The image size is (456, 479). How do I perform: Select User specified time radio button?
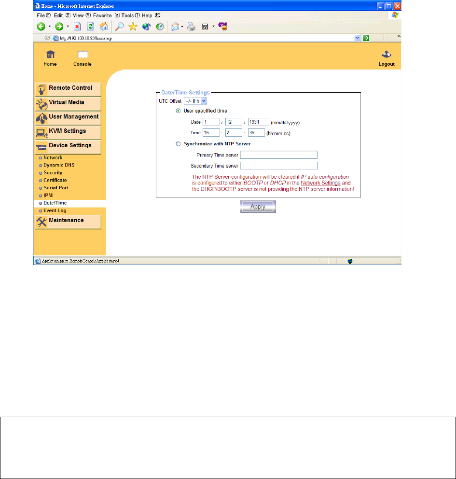pyautogui.click(x=178, y=111)
